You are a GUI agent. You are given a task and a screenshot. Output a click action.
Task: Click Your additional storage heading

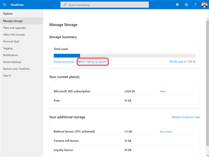coord(67,117)
